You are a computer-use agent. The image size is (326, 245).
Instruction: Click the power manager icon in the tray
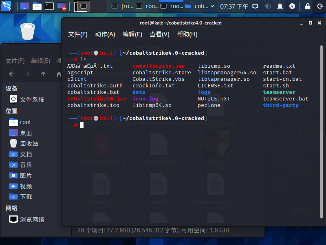292,6
